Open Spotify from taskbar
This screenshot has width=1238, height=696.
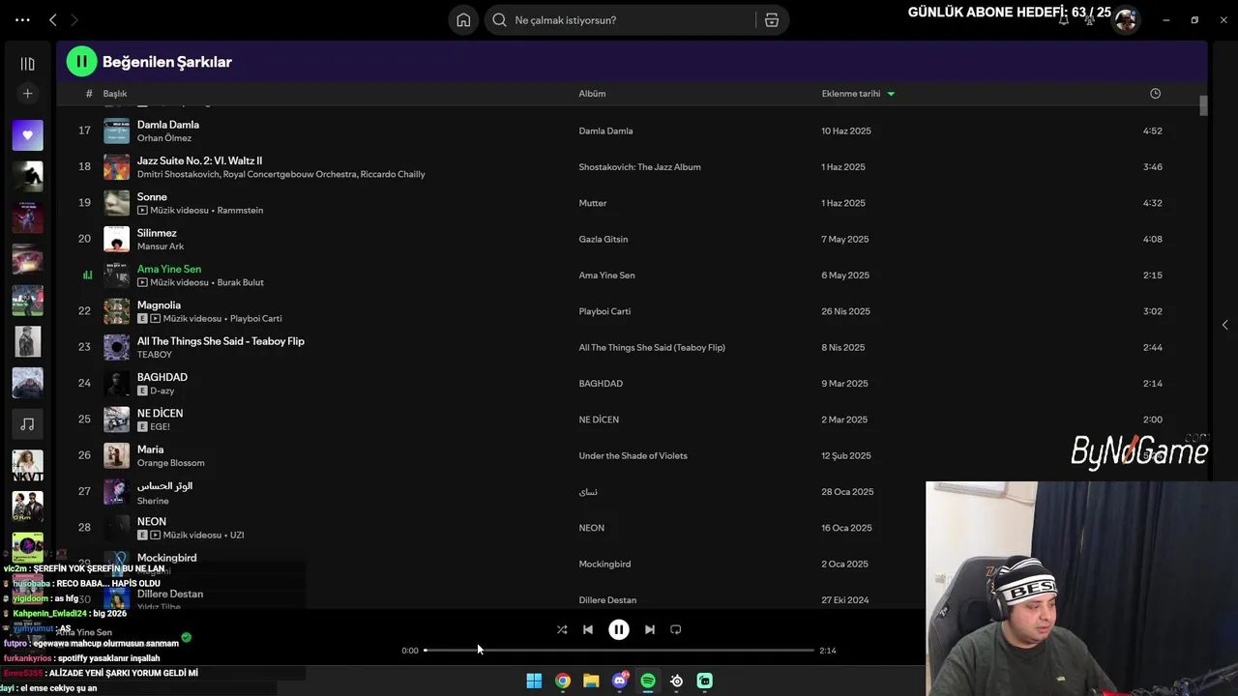click(648, 681)
